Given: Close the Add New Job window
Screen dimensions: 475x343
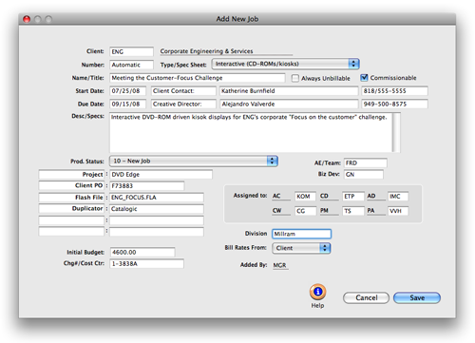Looking at the screenshot, I should 27,19.
